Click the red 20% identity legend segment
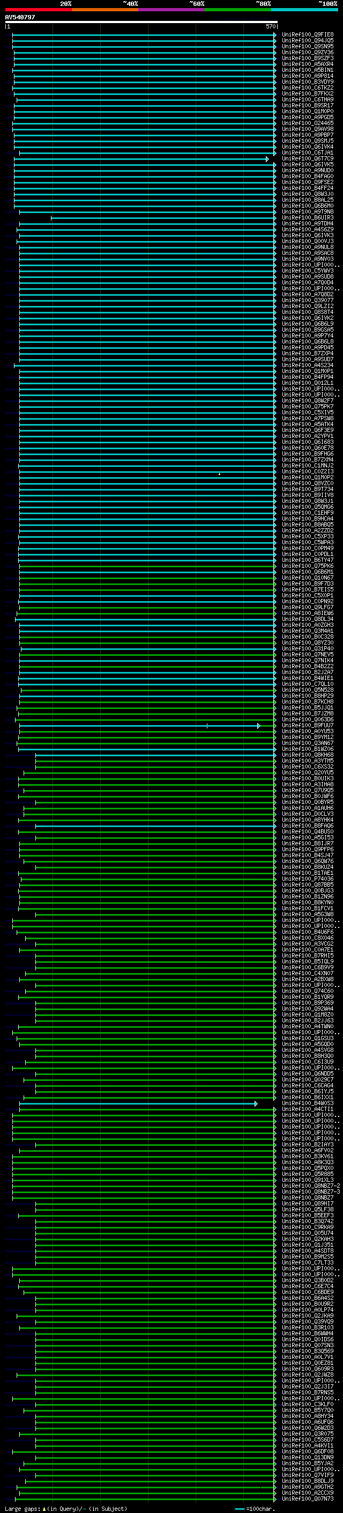The width and height of the screenshot is (343, 1513). click(39, 10)
